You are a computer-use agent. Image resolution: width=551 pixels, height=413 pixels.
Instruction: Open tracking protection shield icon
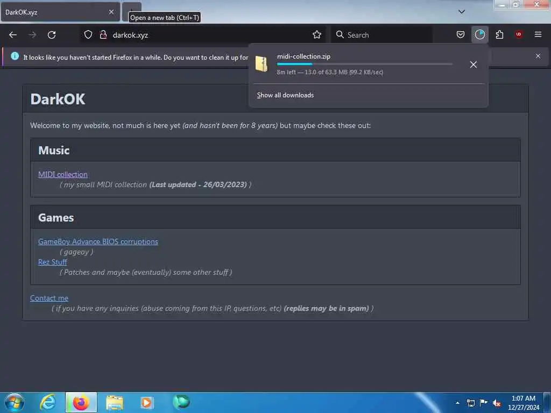point(88,34)
